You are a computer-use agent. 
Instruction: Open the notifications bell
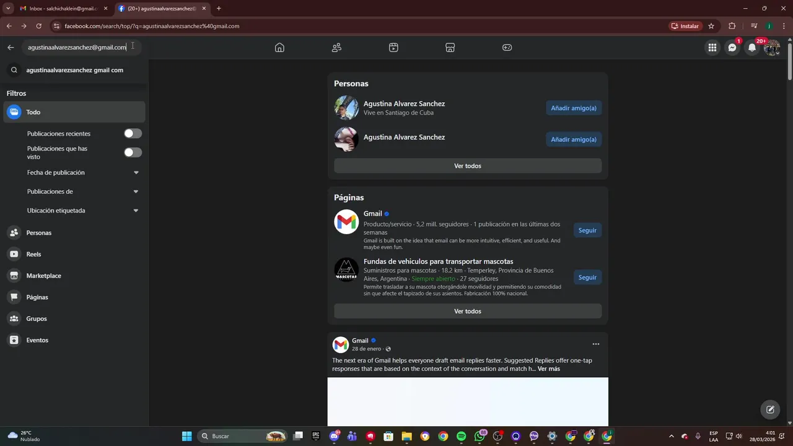tap(752, 48)
